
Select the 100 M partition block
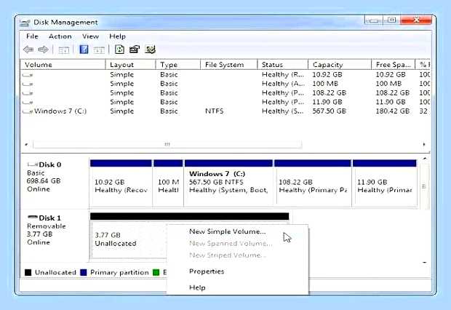click(x=168, y=183)
